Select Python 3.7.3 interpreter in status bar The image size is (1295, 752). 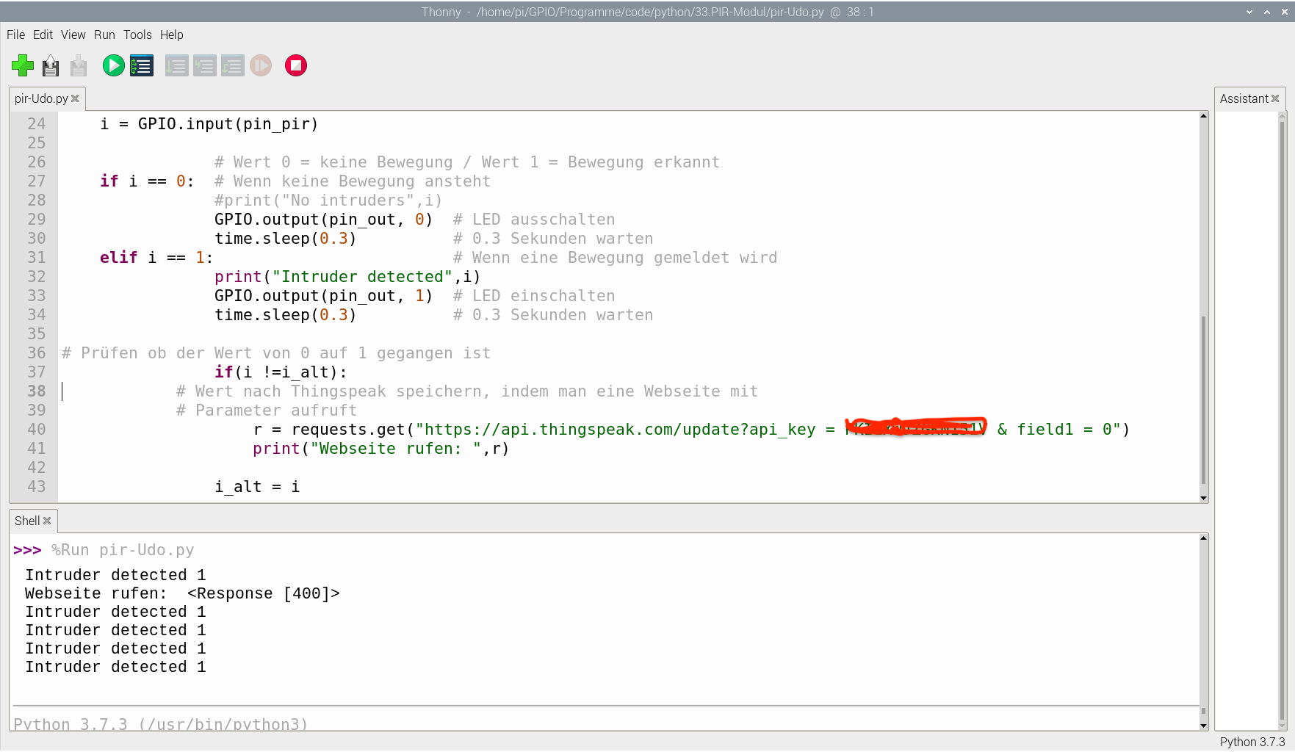pos(1252,742)
